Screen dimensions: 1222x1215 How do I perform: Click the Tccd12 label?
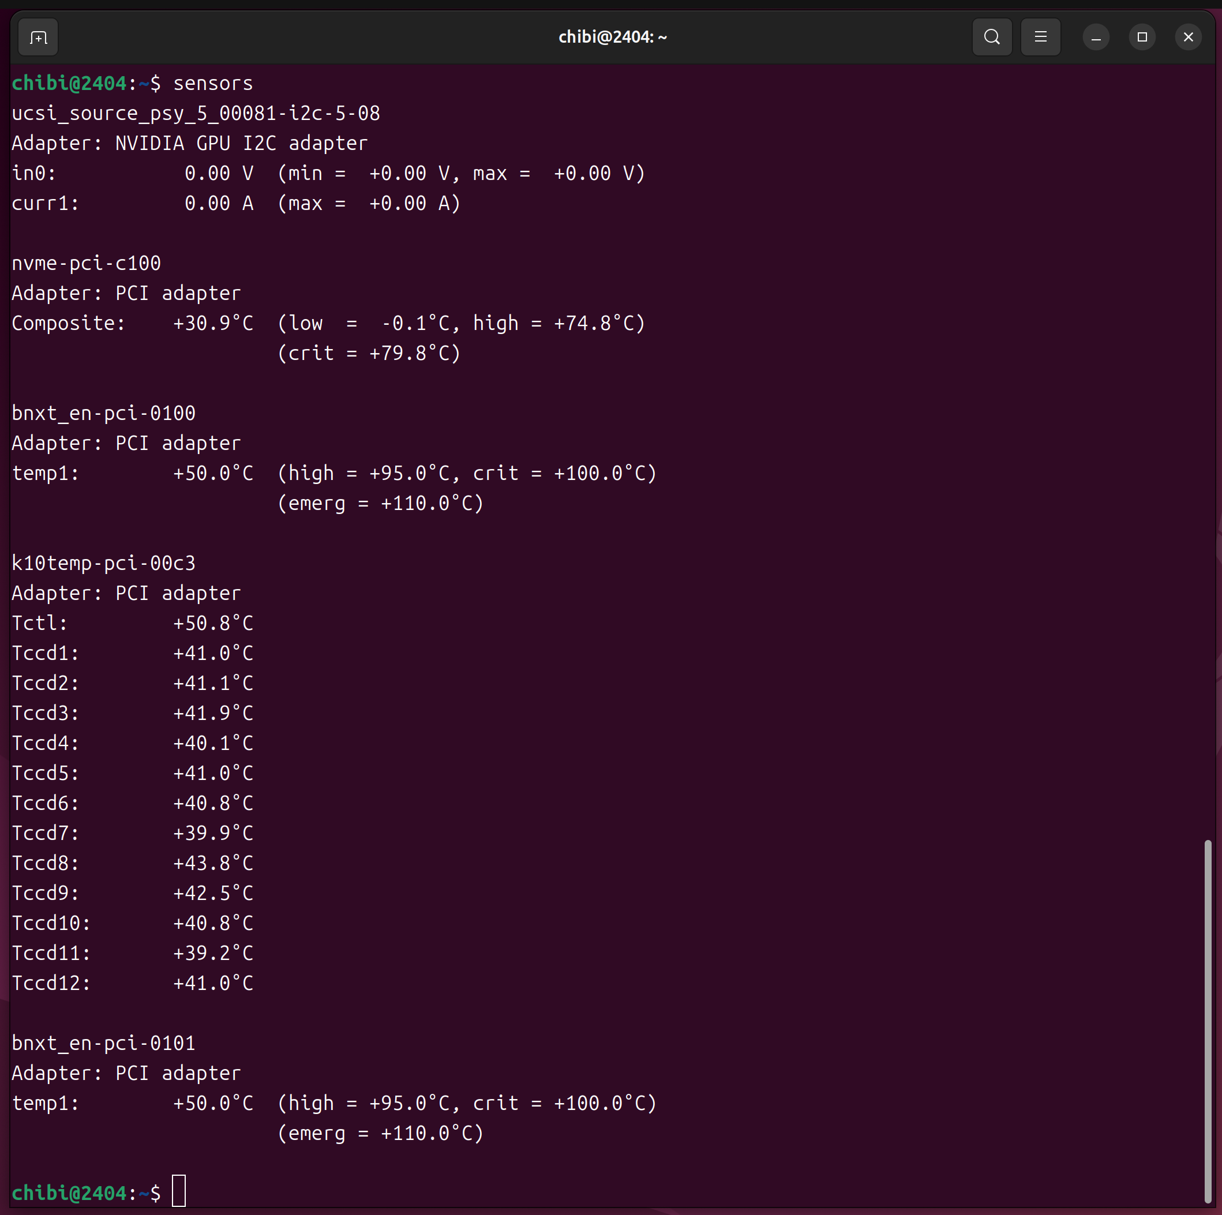[x=51, y=983]
